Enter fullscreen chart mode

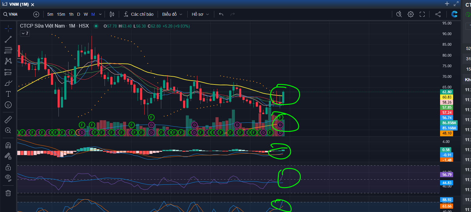(422, 14)
